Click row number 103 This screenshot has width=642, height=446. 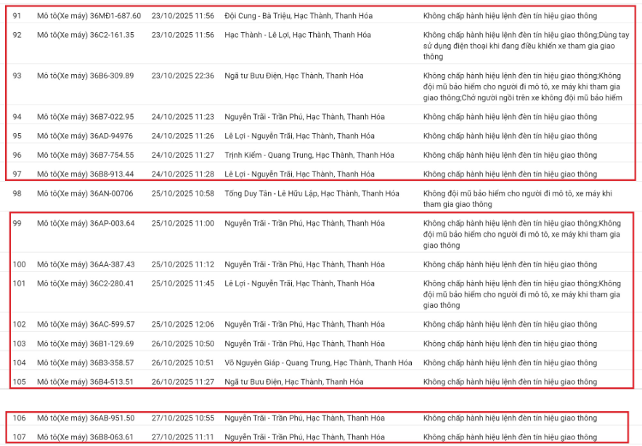20,344
